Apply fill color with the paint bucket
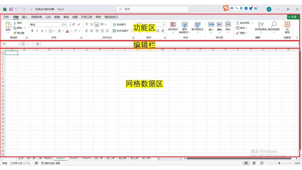The height and width of the screenshot is (170, 302). coord(59,31)
